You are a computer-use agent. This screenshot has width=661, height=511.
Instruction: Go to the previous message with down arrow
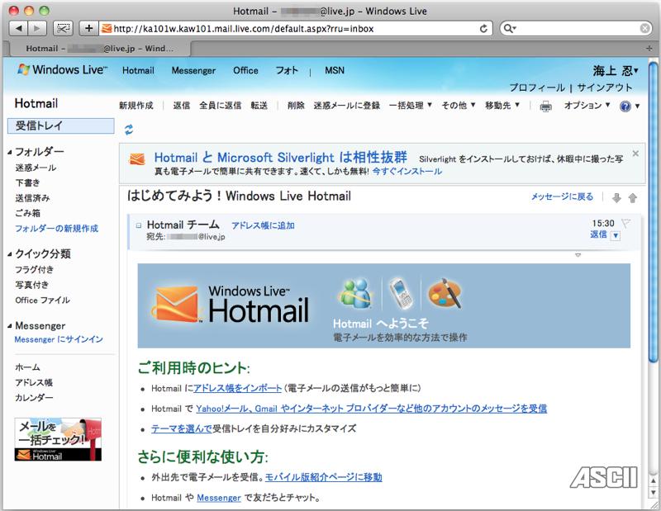pyautogui.click(x=616, y=197)
